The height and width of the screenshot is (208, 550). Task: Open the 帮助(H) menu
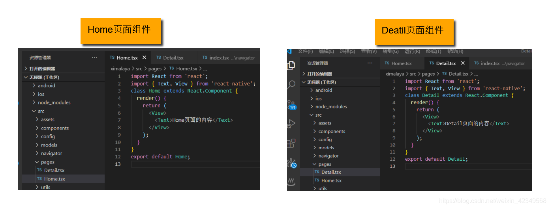[455, 52]
